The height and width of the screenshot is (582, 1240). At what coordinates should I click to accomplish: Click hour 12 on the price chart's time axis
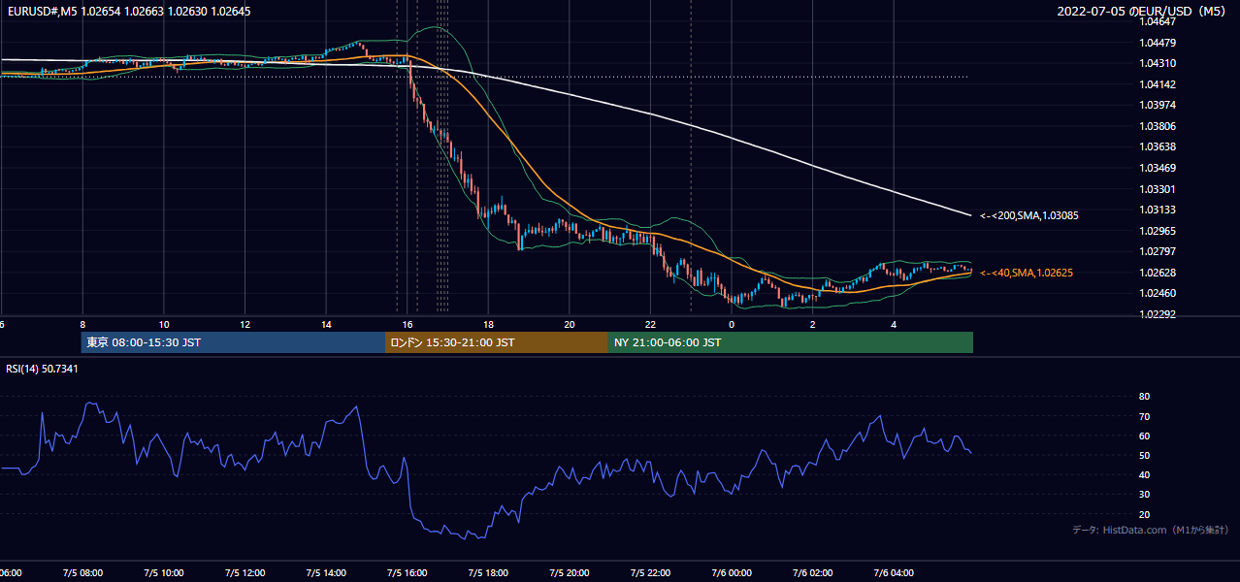[245, 324]
